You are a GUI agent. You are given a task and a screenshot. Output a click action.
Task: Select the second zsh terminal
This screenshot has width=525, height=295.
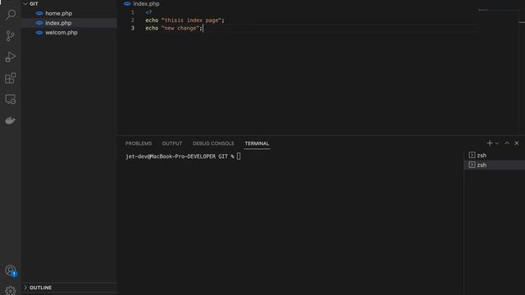pos(494,165)
